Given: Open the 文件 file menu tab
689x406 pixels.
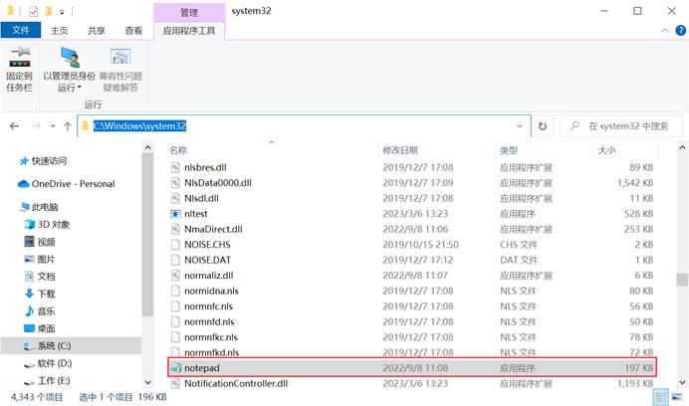Looking at the screenshot, I should (x=20, y=31).
